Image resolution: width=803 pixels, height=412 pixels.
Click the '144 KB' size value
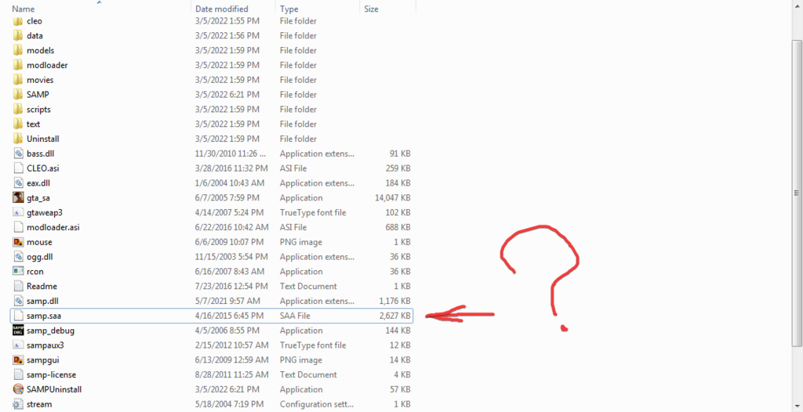pos(398,331)
